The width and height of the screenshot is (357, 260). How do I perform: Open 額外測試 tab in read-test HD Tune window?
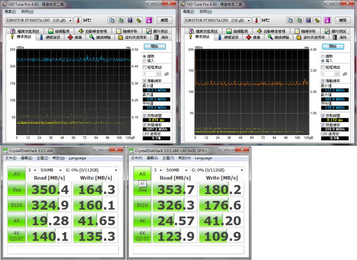pyautogui.click(x=157, y=31)
